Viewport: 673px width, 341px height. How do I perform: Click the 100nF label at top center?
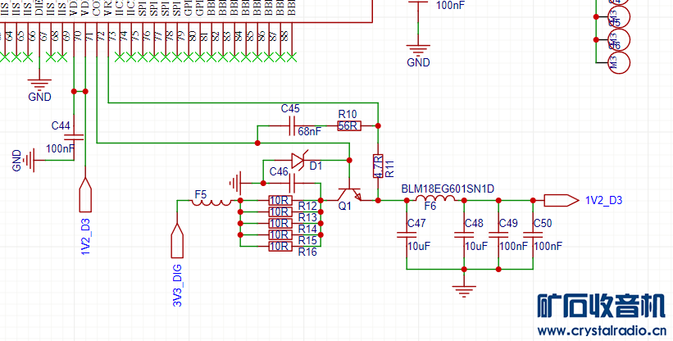(450, 6)
